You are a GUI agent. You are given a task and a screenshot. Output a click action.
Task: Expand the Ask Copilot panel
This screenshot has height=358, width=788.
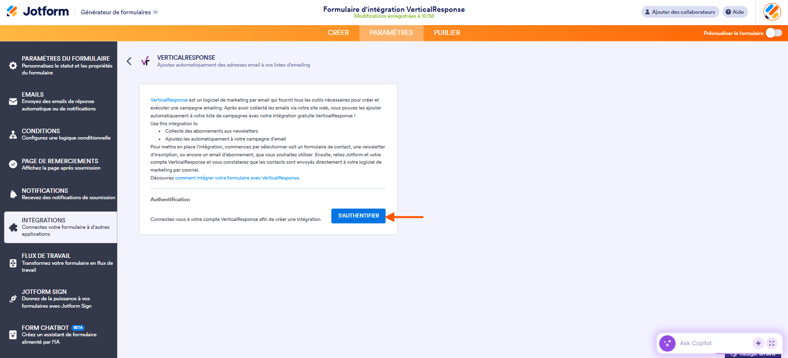(x=772, y=343)
